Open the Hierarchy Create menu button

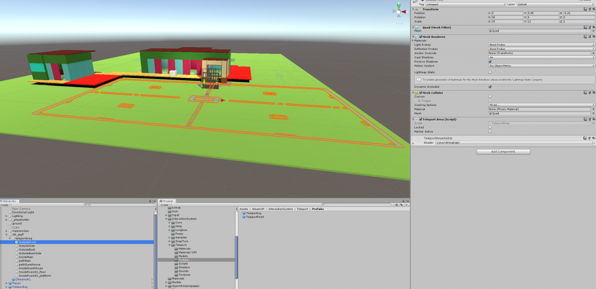coord(5,205)
